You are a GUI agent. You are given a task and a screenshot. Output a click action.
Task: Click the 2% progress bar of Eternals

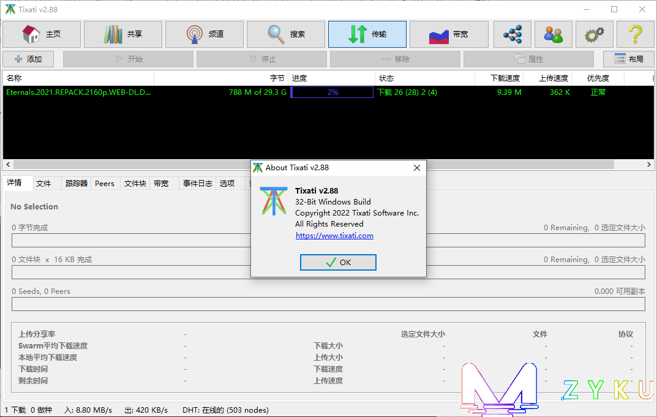pyautogui.click(x=332, y=92)
